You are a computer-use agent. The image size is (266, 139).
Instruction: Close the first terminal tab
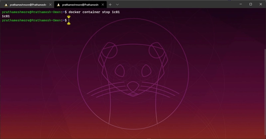pos(51,5)
